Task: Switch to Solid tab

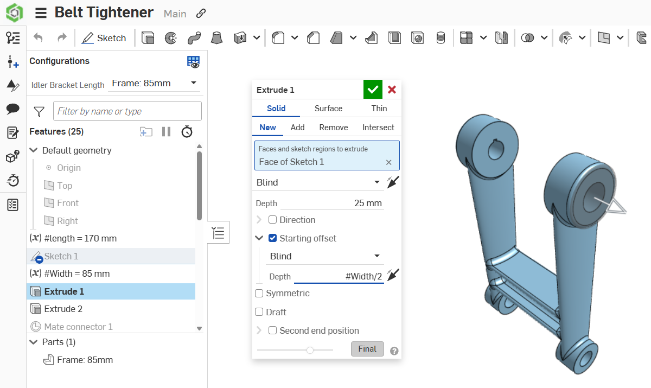Action: (276, 109)
